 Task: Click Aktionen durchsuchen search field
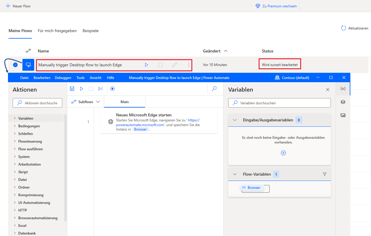point(37,103)
